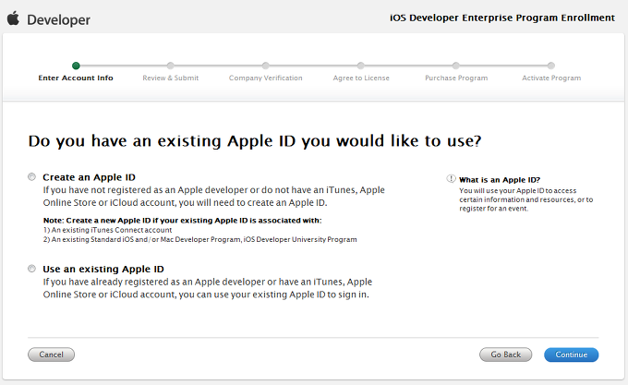Click the Purchase Program step
Screen dimensions: 628x385
click(456, 78)
